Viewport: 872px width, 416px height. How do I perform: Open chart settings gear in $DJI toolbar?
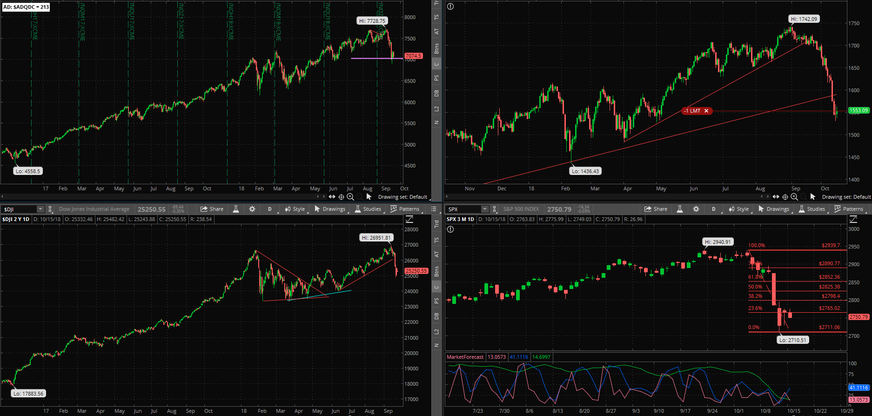(252, 209)
